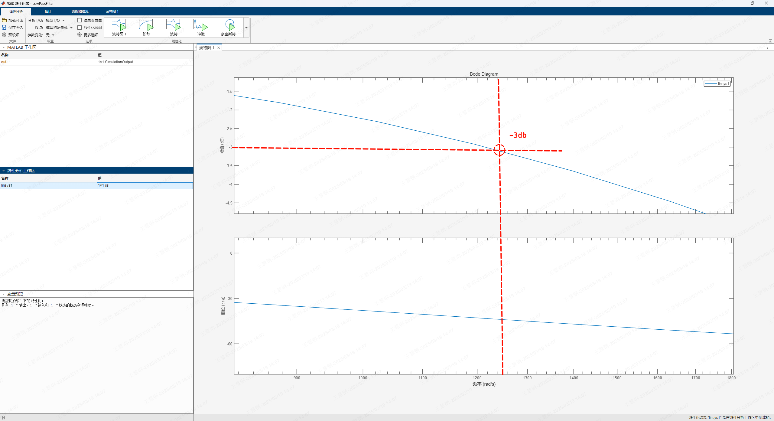
Task: Expand the linearization plot gallery arrow
Action: click(x=246, y=28)
